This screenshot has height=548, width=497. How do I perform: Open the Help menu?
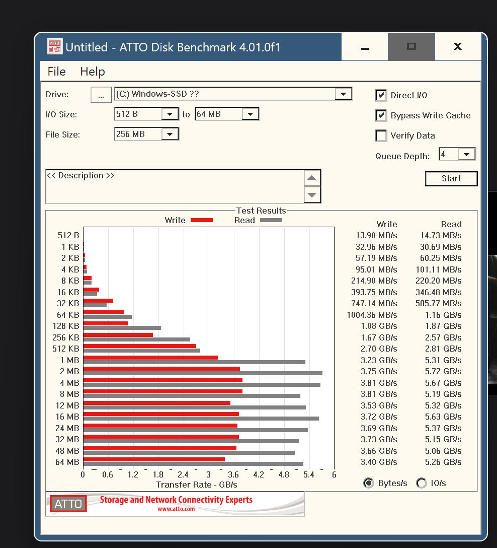tap(93, 72)
